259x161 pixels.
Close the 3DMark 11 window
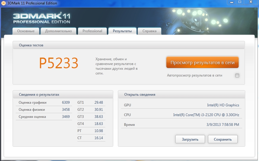(x=251, y=2)
